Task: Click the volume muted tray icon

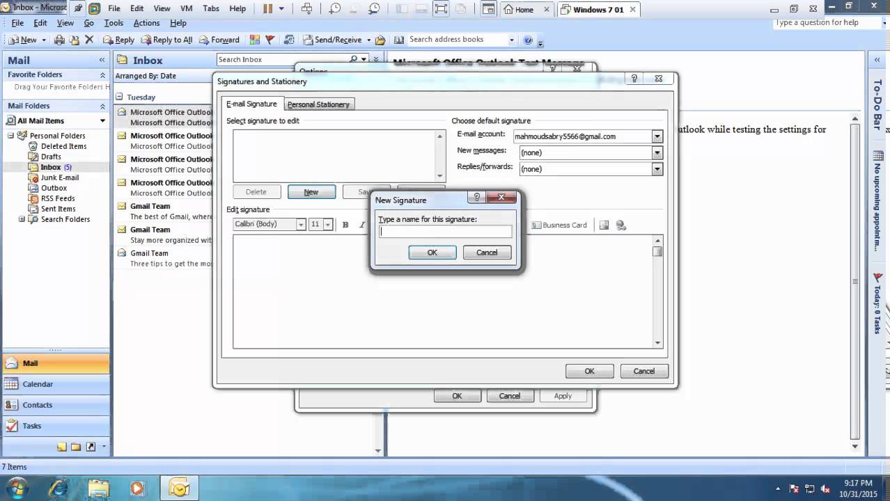Action: pyautogui.click(x=825, y=488)
